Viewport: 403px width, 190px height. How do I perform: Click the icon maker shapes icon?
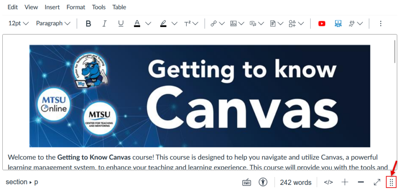click(x=292, y=24)
